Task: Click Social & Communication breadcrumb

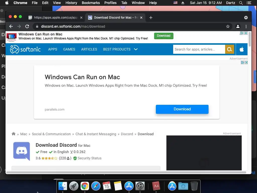Action: [51, 134]
